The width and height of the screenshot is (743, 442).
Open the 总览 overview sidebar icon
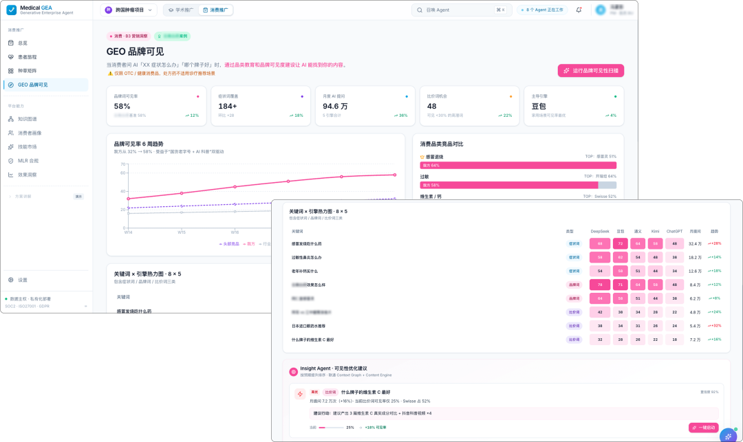(x=11, y=43)
